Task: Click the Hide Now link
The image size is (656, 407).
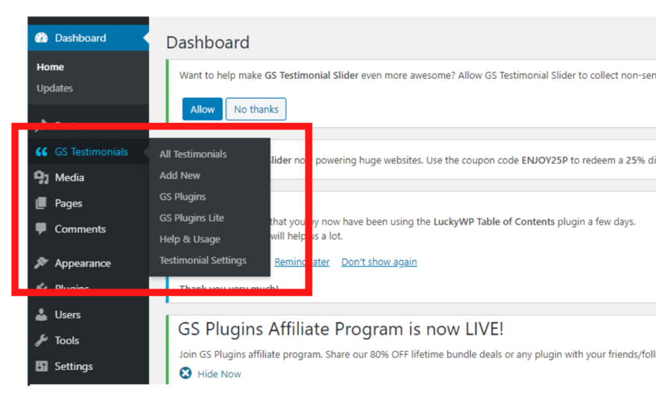Action: [219, 374]
